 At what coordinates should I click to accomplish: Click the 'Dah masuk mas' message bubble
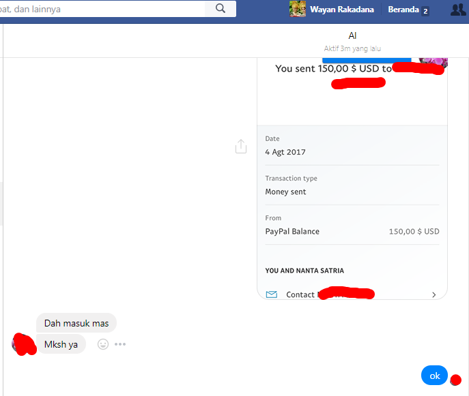click(x=76, y=323)
